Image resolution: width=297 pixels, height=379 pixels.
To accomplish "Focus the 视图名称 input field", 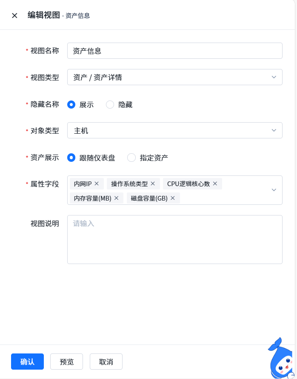I will pyautogui.click(x=174, y=51).
